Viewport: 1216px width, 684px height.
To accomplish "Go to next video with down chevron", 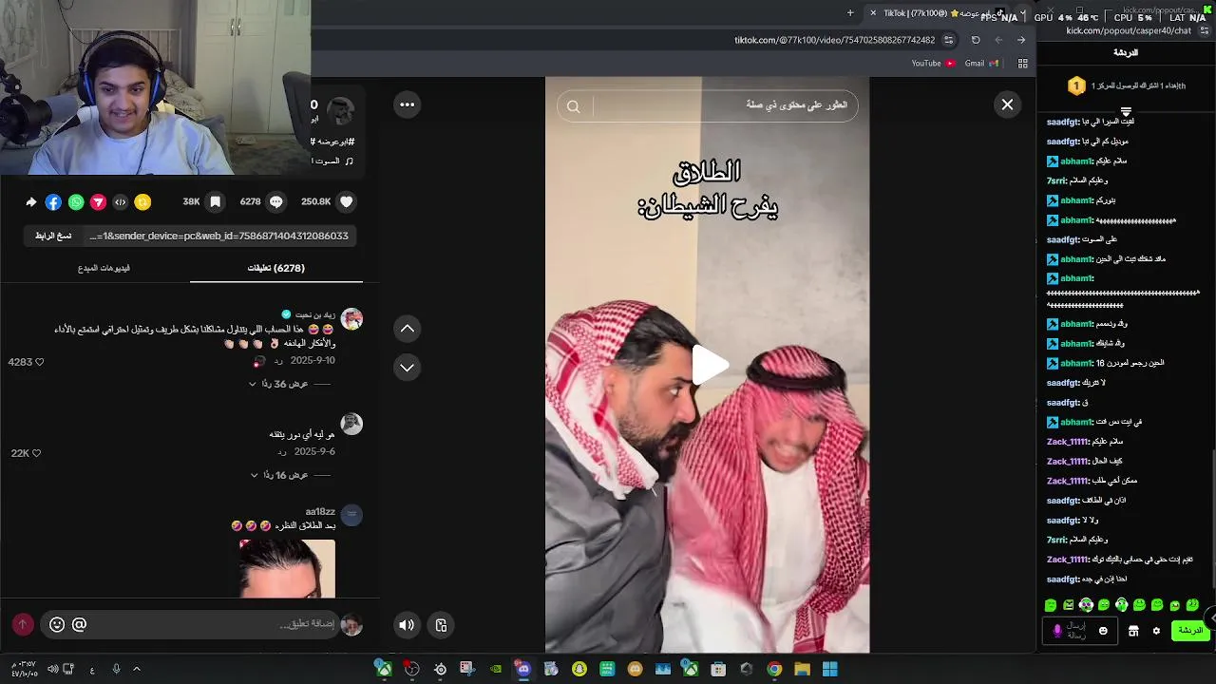I will click(x=407, y=368).
